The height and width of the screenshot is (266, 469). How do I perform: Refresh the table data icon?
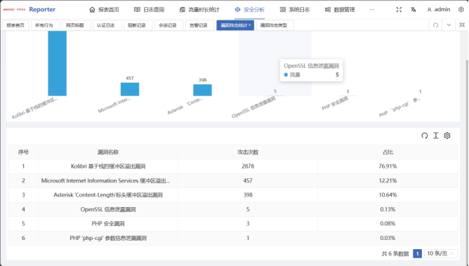pyautogui.click(x=425, y=135)
